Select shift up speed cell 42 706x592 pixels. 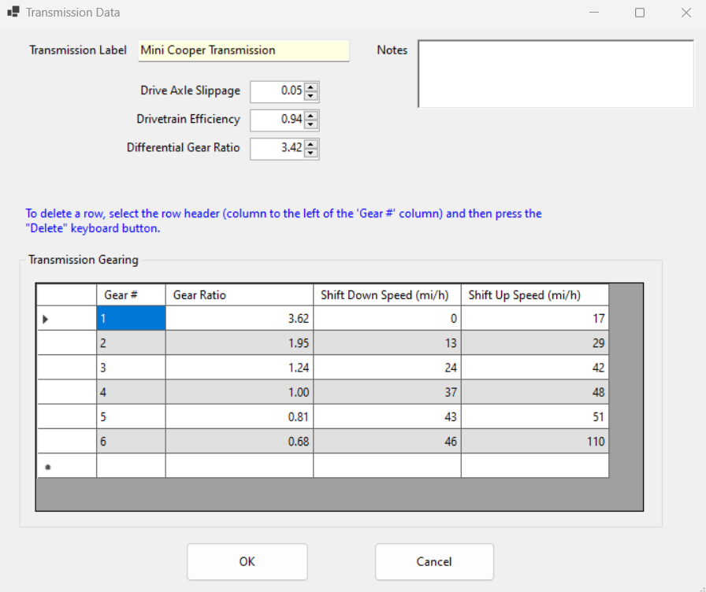coord(535,368)
